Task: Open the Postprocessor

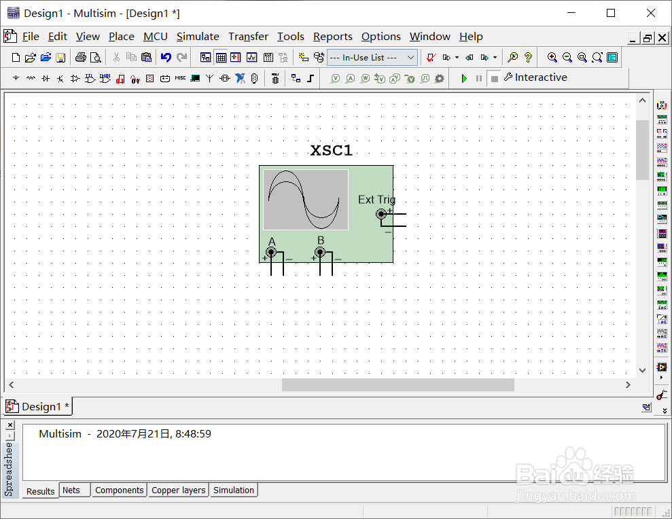Action: pos(268,58)
